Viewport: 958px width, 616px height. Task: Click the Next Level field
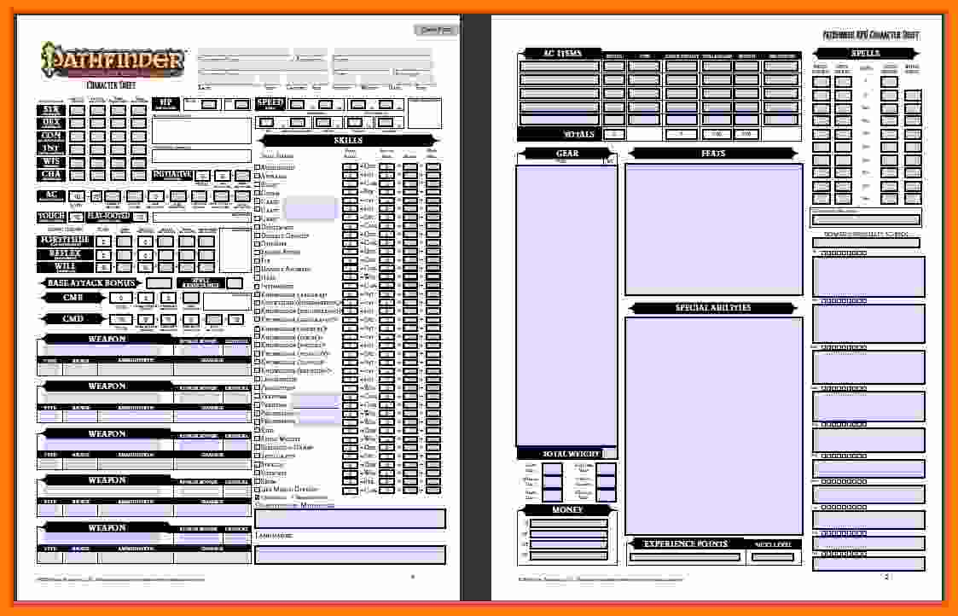(773, 557)
